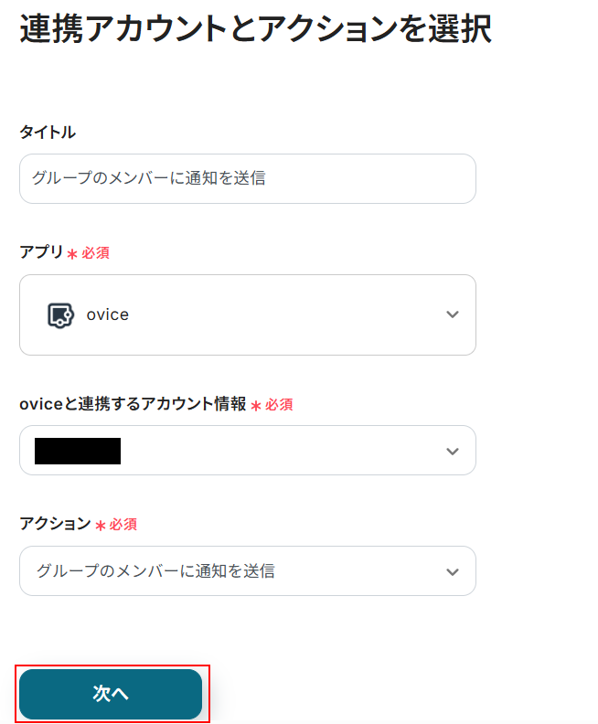Viewport: 598px width, 724px height.
Task: Click the 連携アカウントとアクションを選択 heading
Action: pyautogui.click(x=256, y=29)
